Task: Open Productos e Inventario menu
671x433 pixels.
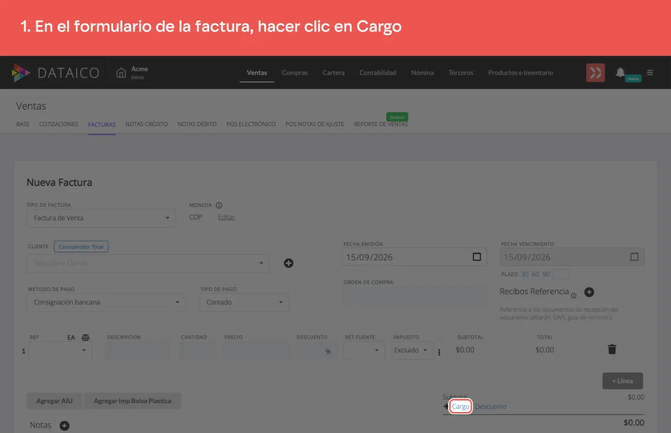Action: (521, 73)
